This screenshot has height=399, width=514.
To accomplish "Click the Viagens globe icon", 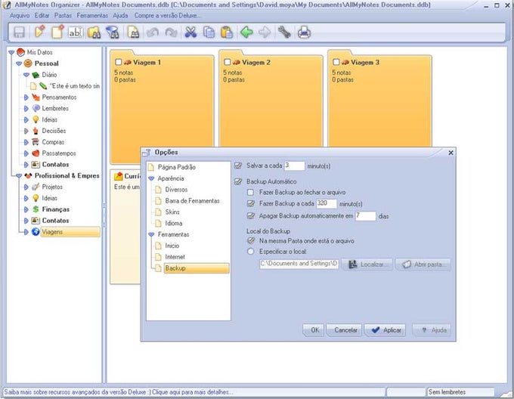I will (36, 232).
